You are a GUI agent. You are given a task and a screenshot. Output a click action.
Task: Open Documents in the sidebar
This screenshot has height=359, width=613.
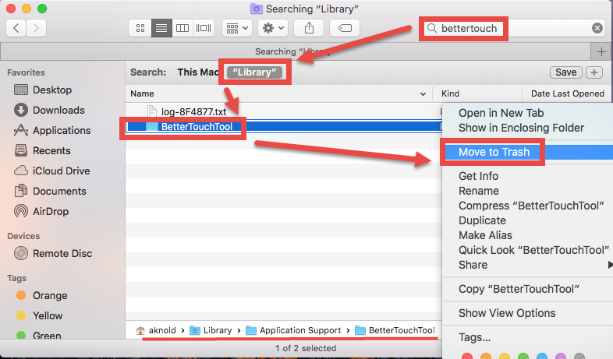(x=59, y=192)
